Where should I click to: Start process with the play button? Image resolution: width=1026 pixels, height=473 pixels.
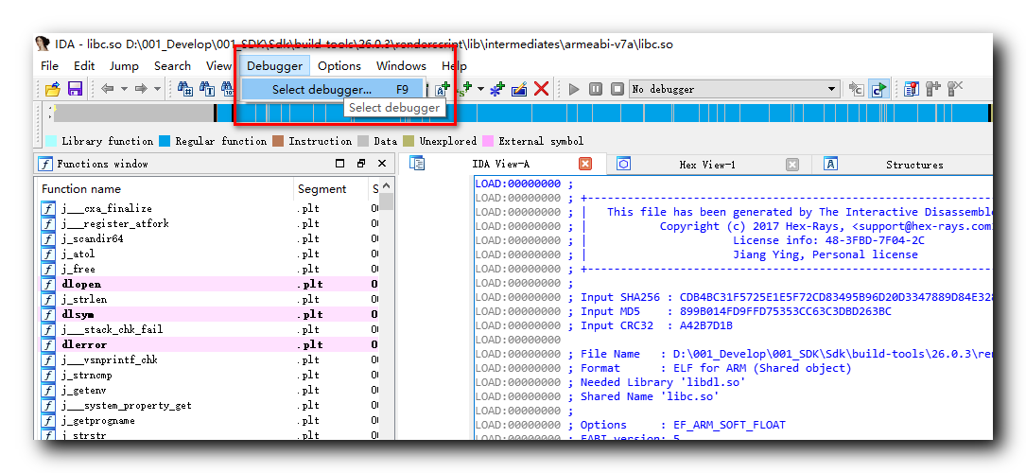coord(575,89)
